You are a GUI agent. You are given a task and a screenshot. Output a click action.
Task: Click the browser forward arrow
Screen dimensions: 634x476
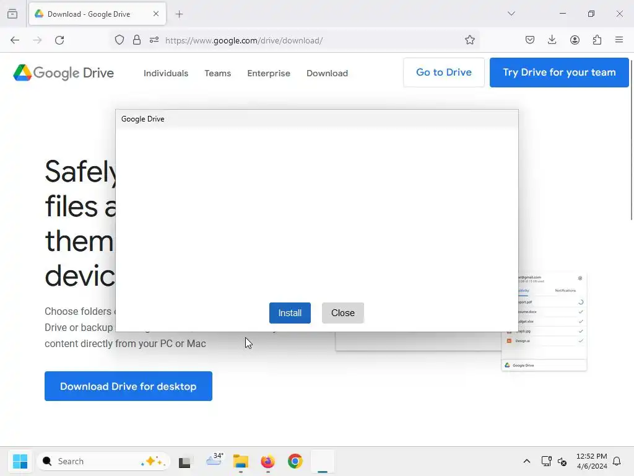37,40
